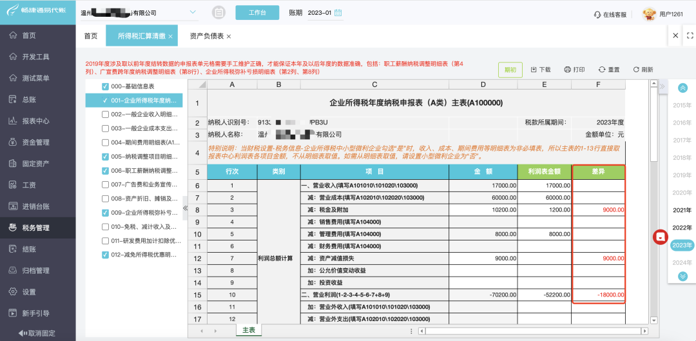Open the 首页 home sidebar icon
The height and width of the screenshot is (341, 696).
(x=13, y=35)
